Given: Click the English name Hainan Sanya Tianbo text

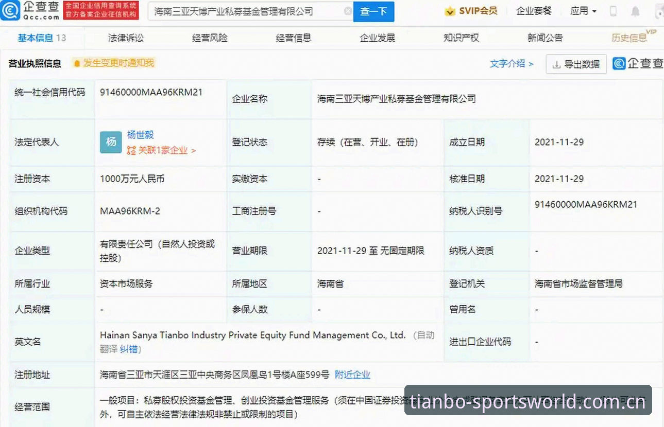Looking at the screenshot, I should tap(253, 335).
